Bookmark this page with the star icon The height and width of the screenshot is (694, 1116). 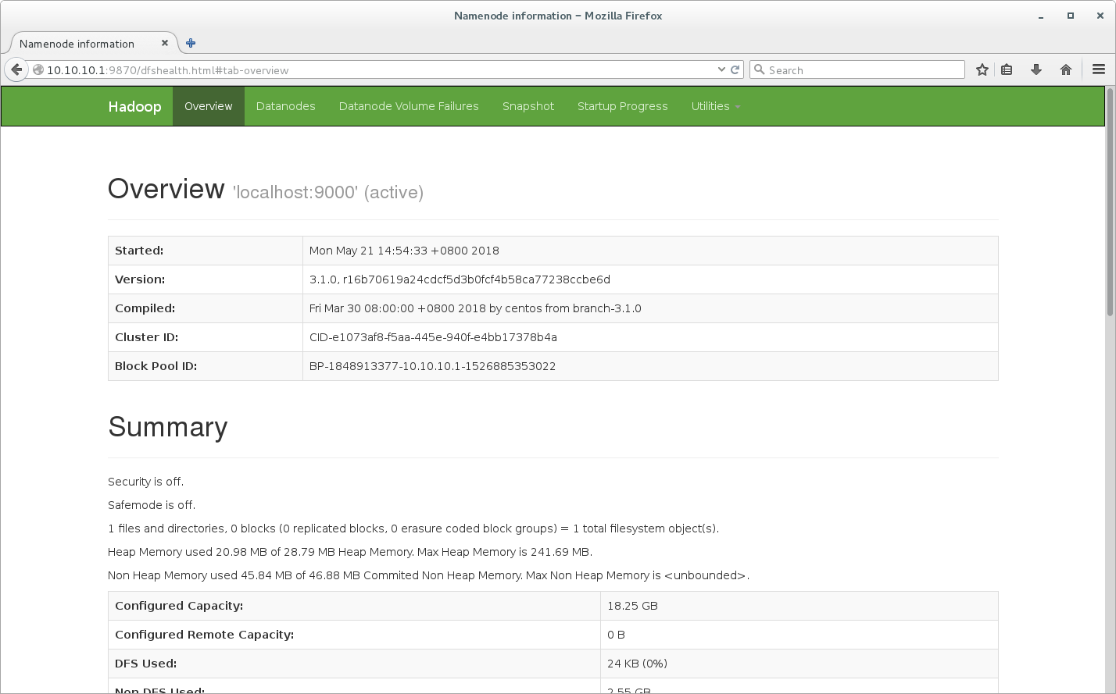click(982, 69)
